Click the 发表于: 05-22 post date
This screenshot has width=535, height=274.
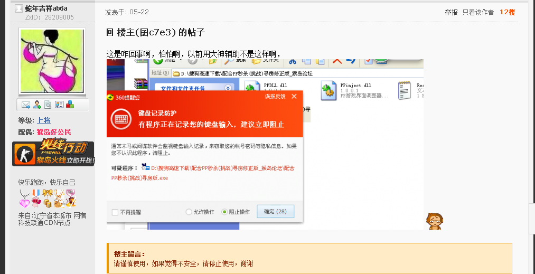point(127,12)
